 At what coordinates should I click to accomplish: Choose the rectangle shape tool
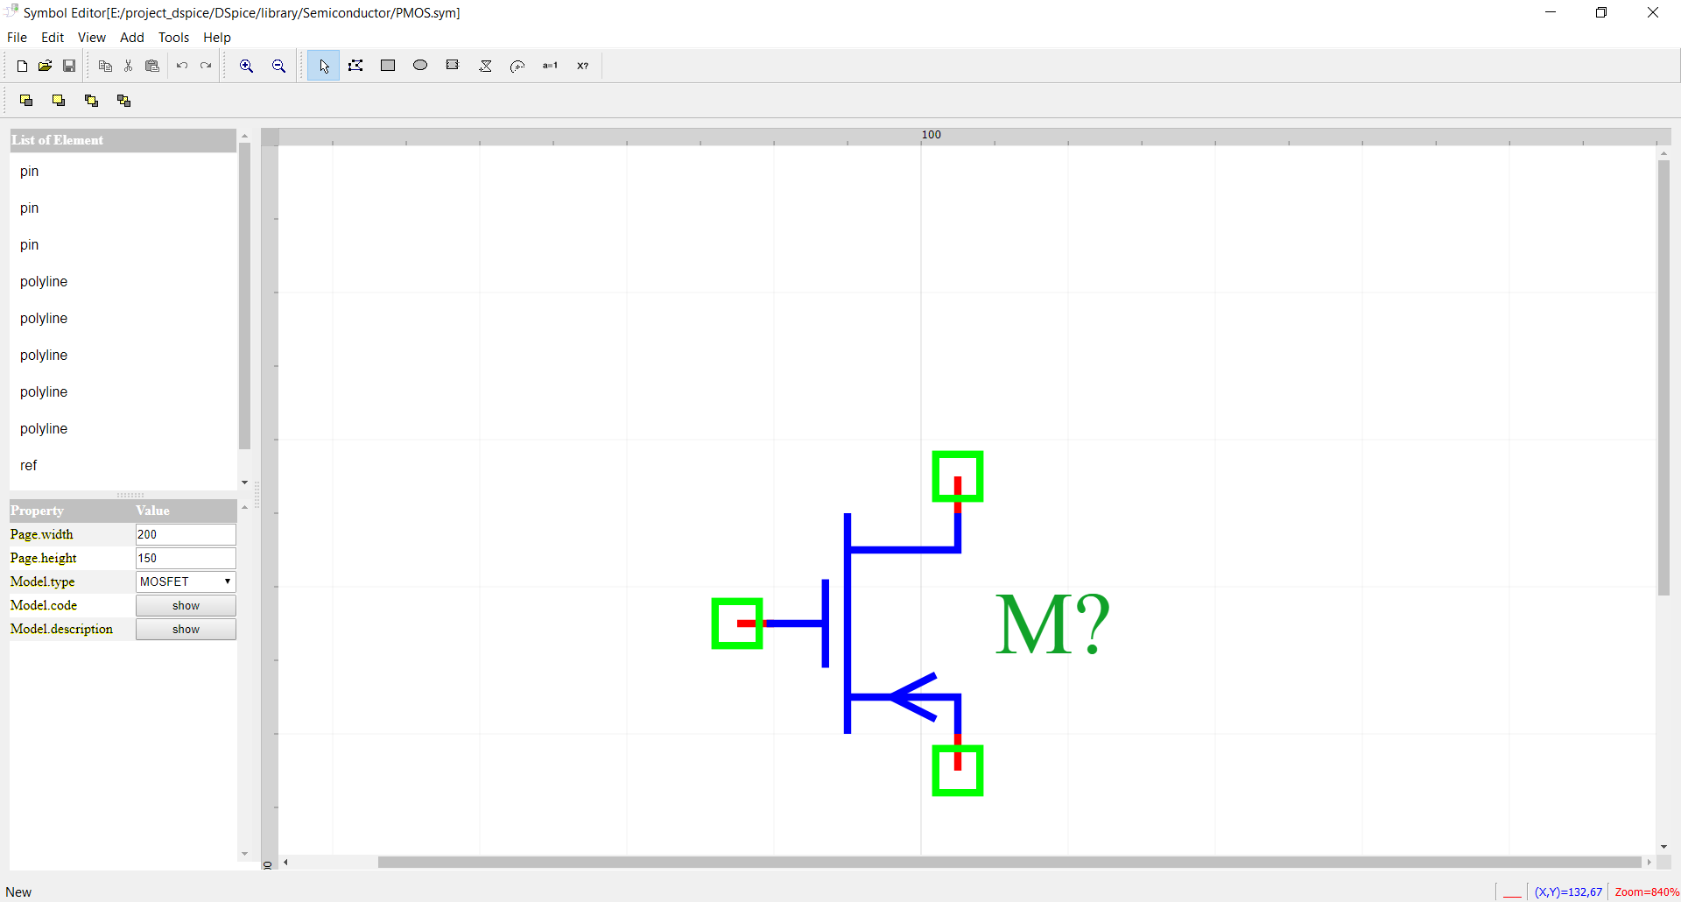[x=388, y=66]
